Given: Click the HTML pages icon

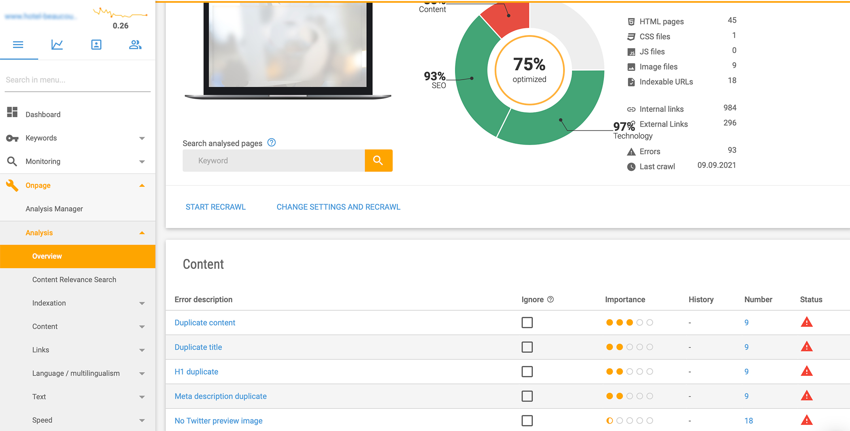Looking at the screenshot, I should (x=631, y=21).
